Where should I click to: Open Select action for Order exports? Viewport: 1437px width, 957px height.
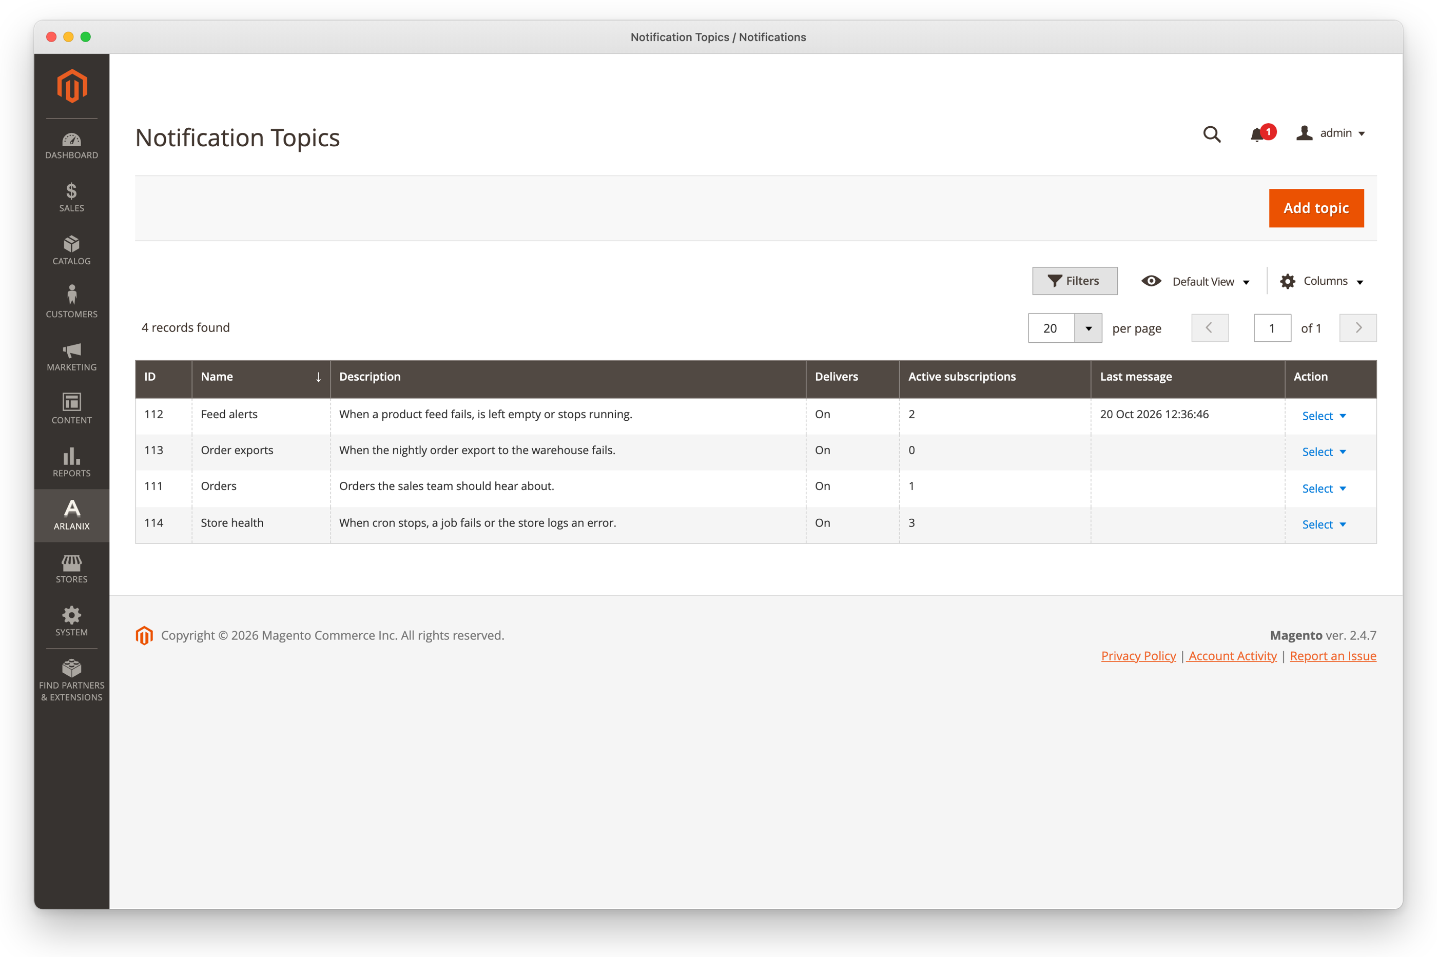[1324, 452]
